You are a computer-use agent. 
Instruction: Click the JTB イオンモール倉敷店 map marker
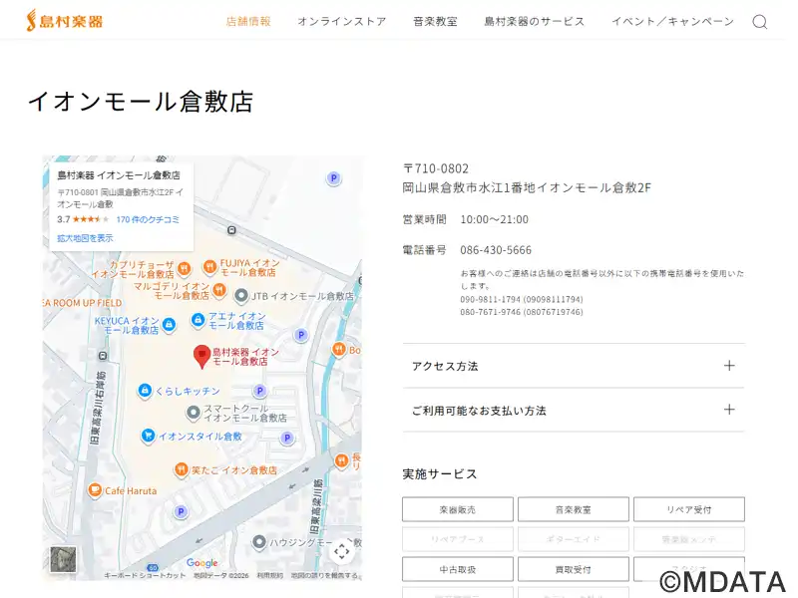coord(240,296)
